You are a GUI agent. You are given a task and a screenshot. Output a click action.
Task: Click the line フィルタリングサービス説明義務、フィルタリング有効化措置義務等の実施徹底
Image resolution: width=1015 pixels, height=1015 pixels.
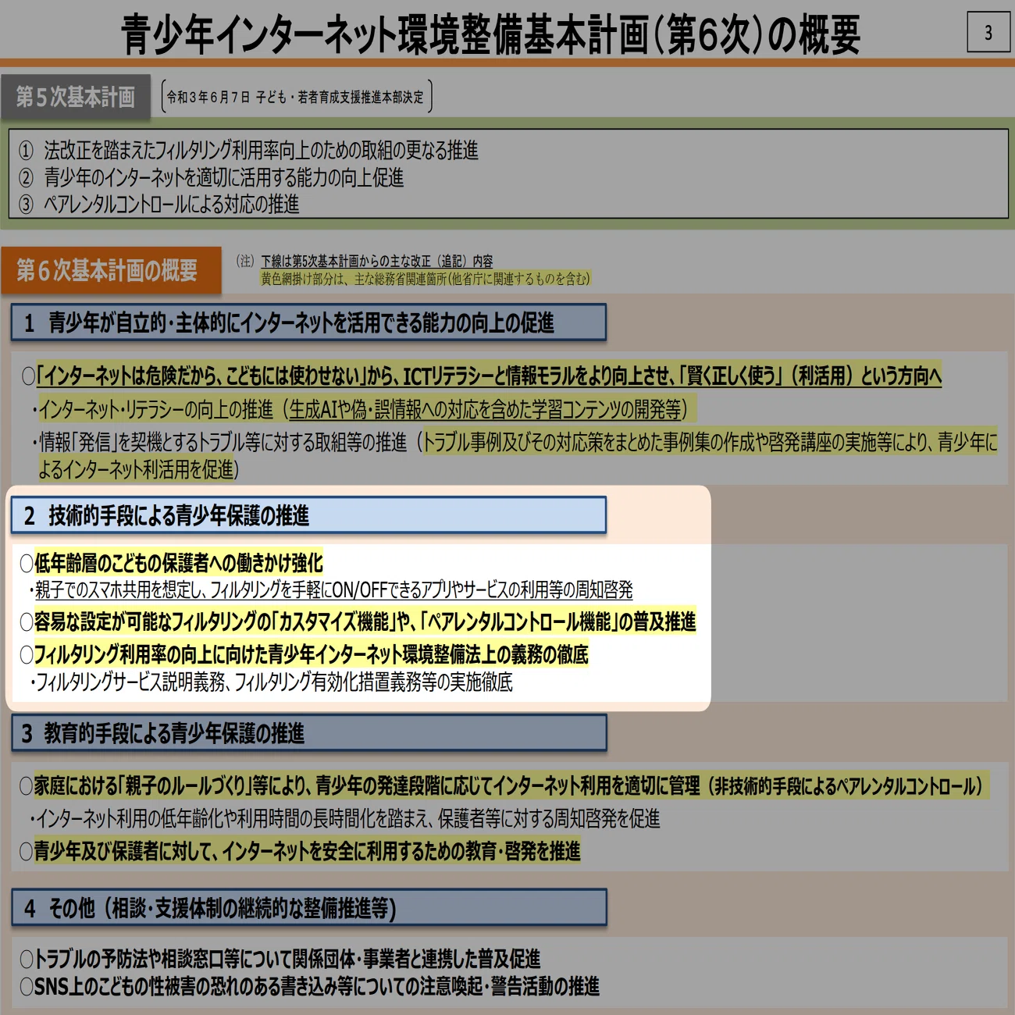coord(272,682)
